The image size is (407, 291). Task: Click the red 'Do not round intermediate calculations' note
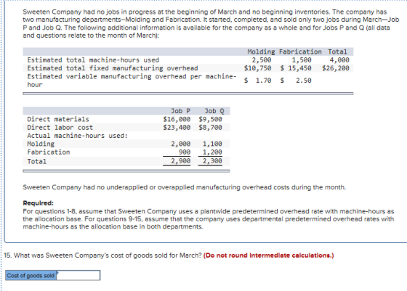269,255
